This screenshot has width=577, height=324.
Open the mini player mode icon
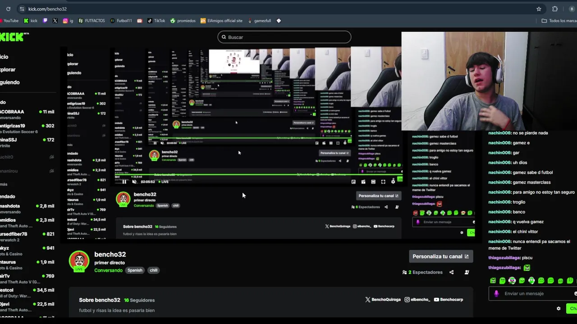353,182
